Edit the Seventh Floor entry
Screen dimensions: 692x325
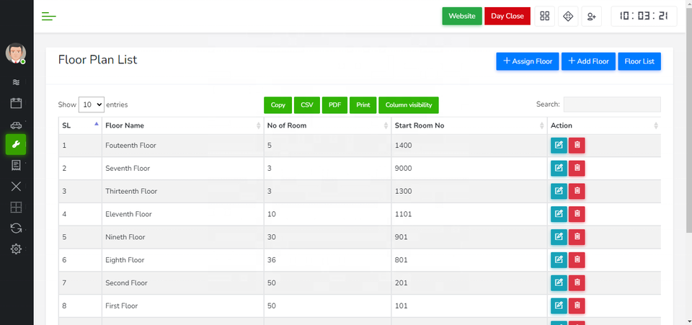pyautogui.click(x=559, y=169)
